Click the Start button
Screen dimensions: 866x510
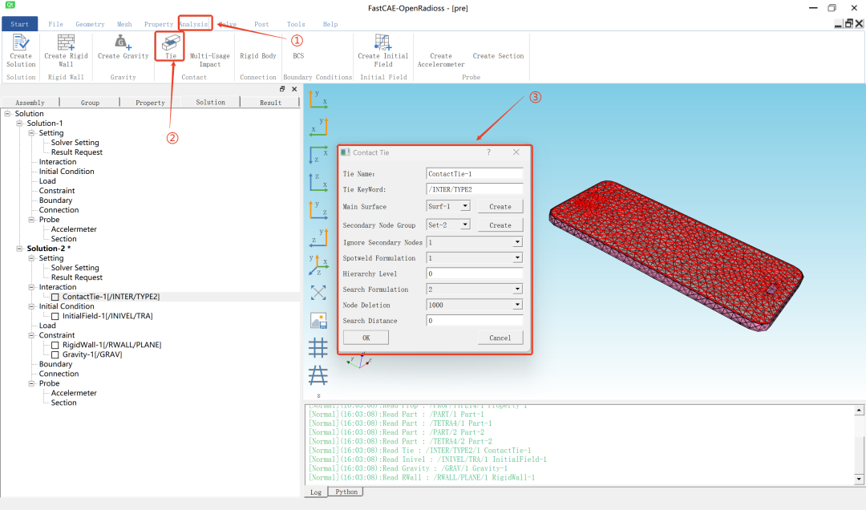pos(19,24)
